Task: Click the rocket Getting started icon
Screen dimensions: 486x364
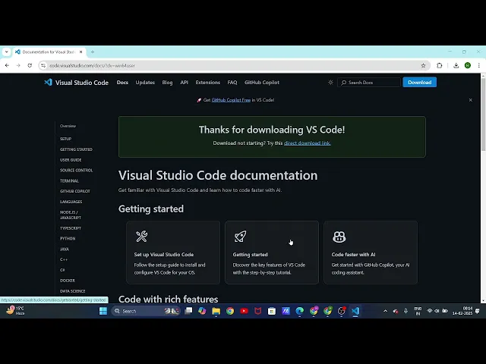Action: point(240,237)
